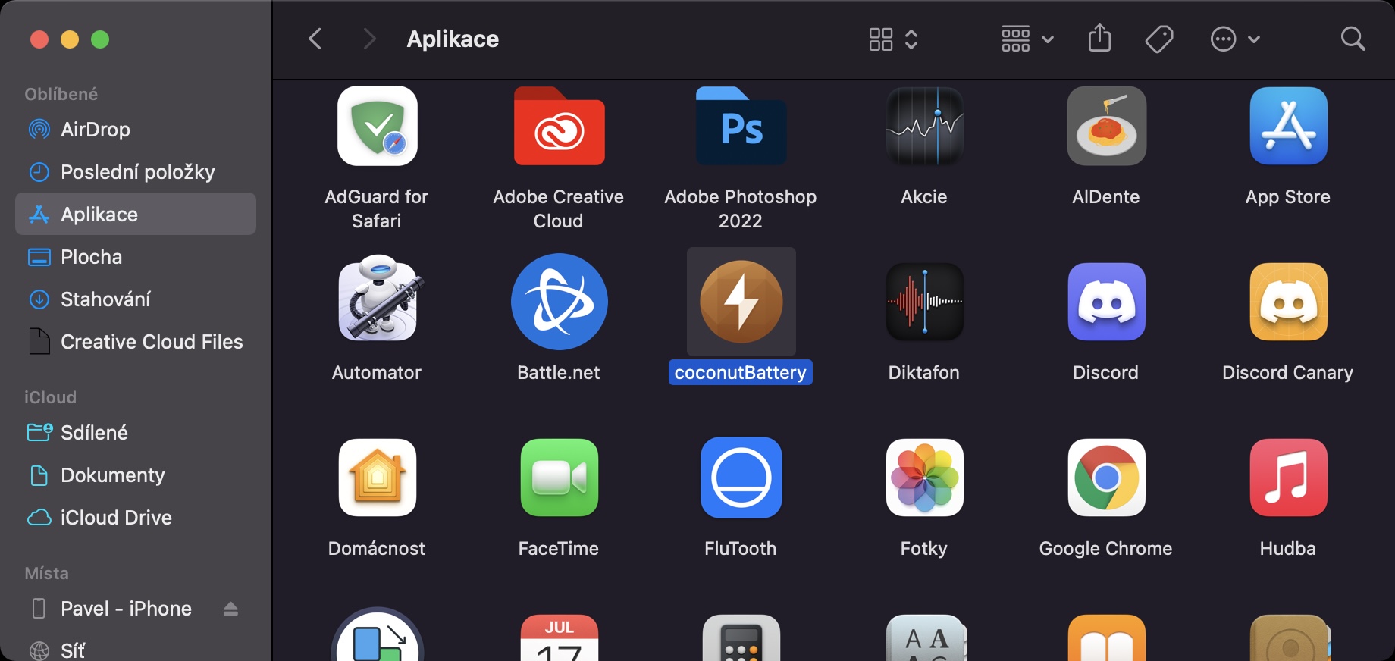Viewport: 1395px width, 661px height.
Task: Go back with the left chevron
Action: [315, 39]
